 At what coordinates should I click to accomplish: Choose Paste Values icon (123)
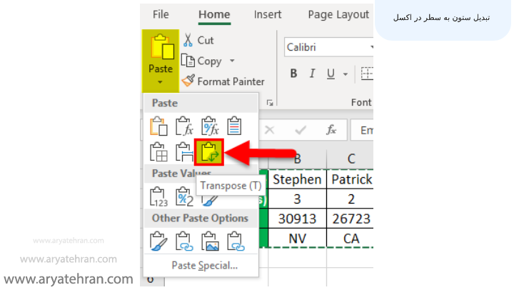coord(158,195)
